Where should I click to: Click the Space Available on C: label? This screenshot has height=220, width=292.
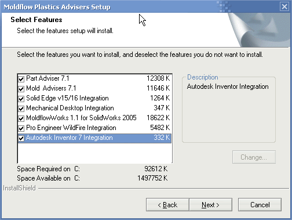48,178
